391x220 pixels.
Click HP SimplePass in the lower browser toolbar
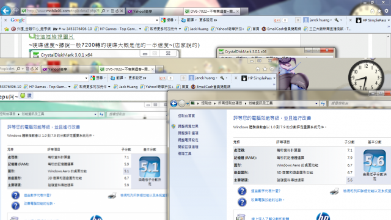258,78
